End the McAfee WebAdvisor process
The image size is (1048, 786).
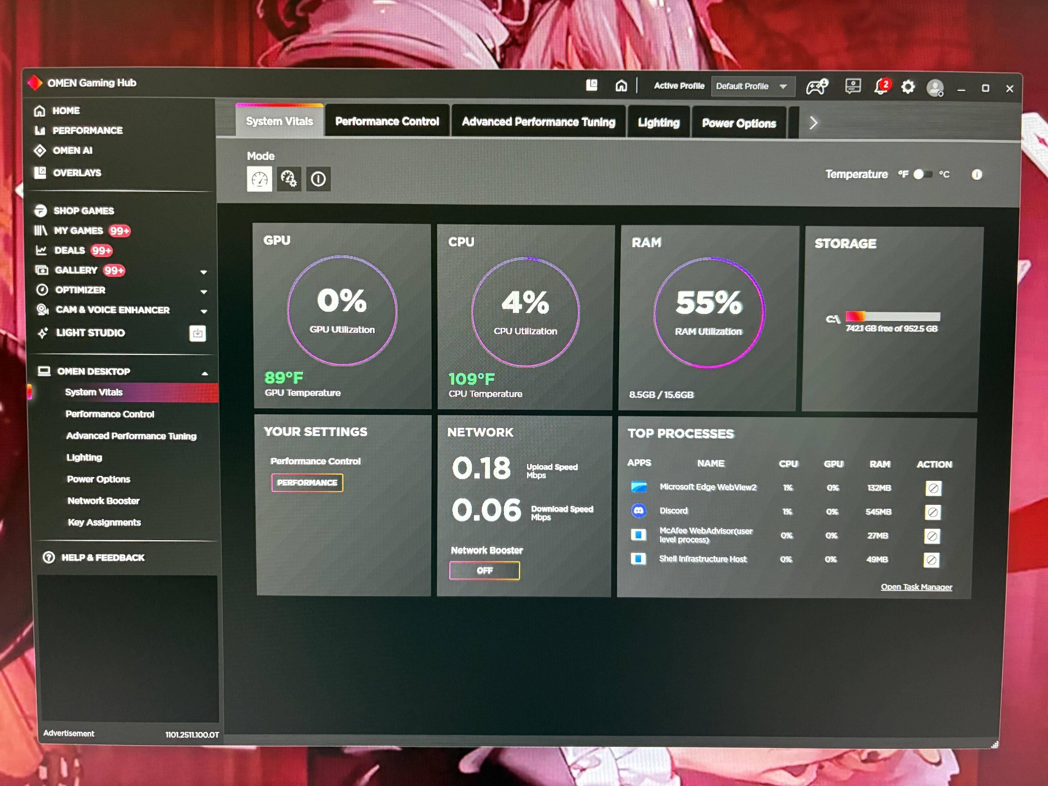[x=932, y=536]
